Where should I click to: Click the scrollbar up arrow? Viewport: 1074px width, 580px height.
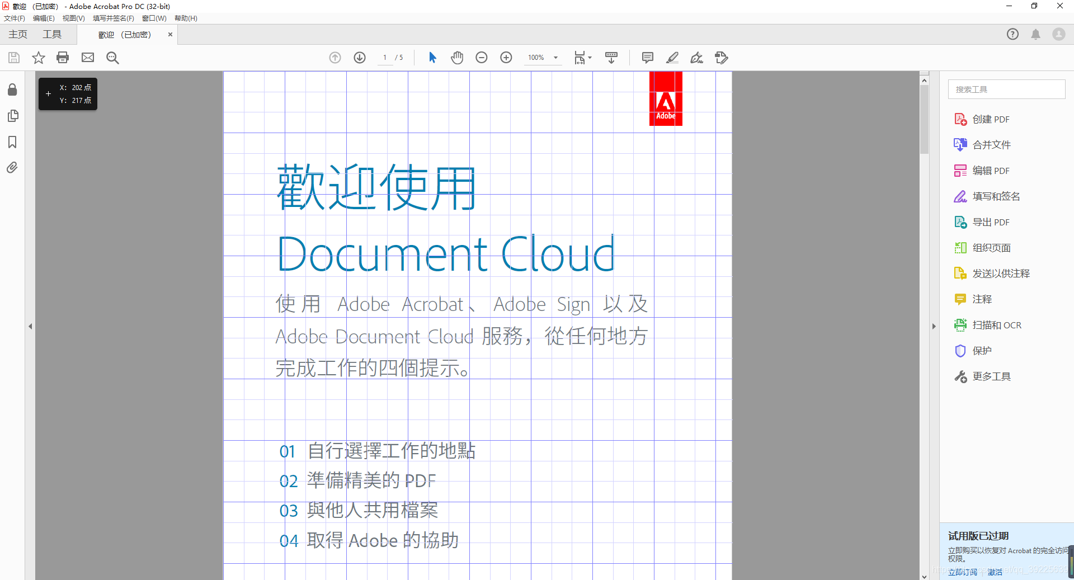coord(924,81)
